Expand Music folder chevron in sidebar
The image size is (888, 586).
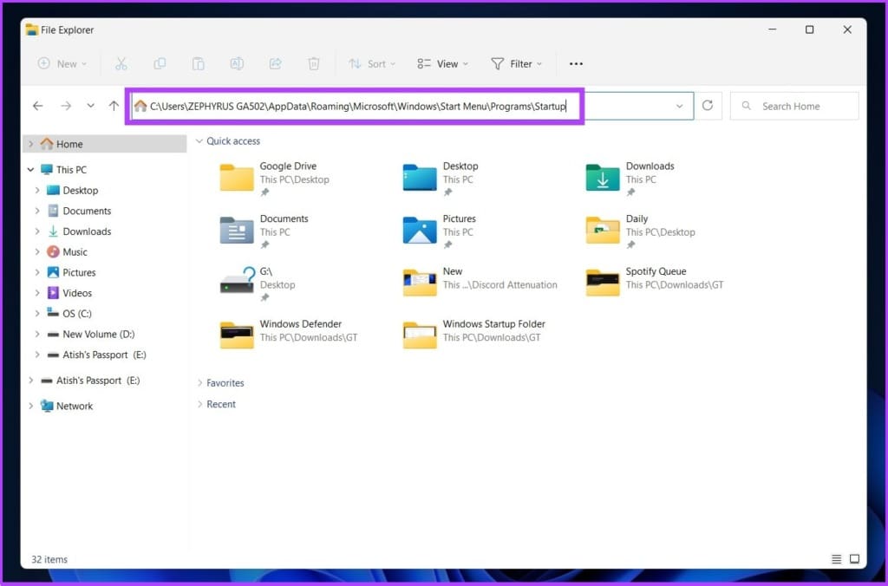click(37, 252)
